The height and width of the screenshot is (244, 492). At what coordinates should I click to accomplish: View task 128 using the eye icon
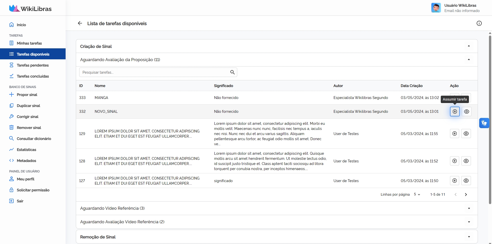(x=466, y=161)
